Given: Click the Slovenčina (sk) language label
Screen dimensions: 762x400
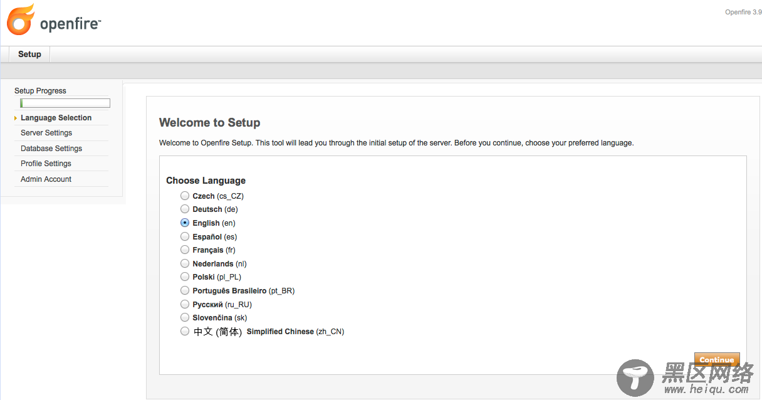Looking at the screenshot, I should pos(220,318).
